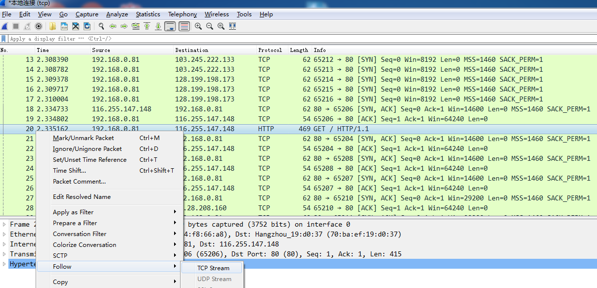
Task: Toggle packet list colorization
Action: [x=184, y=26]
